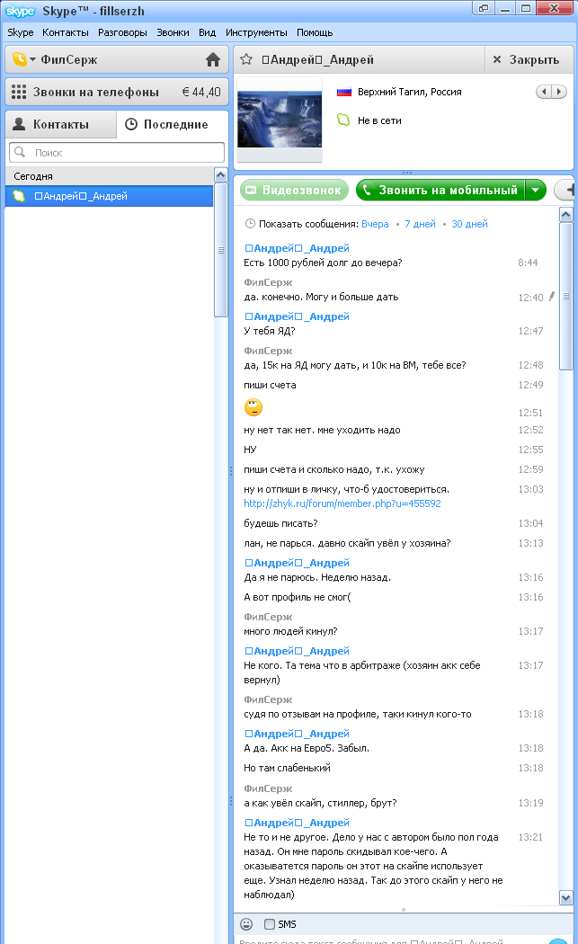
Task: Open the Инструменты menu
Action: tap(256, 32)
